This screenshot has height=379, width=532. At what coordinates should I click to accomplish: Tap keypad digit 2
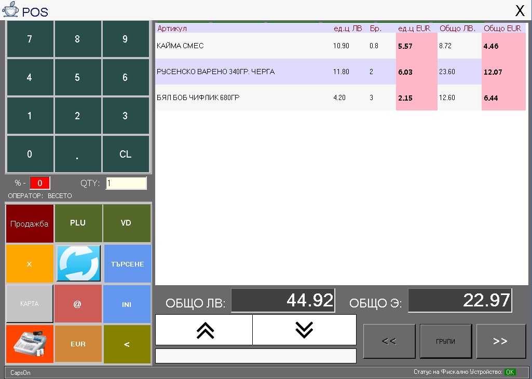pyautogui.click(x=78, y=116)
